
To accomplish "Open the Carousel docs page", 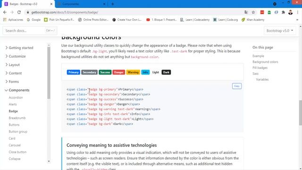I will (x=15, y=145).
